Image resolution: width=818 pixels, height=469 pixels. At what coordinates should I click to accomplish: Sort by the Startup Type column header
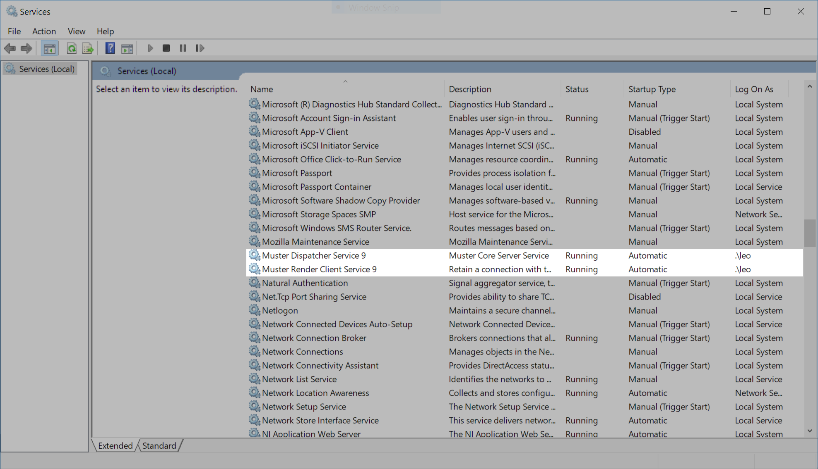652,89
